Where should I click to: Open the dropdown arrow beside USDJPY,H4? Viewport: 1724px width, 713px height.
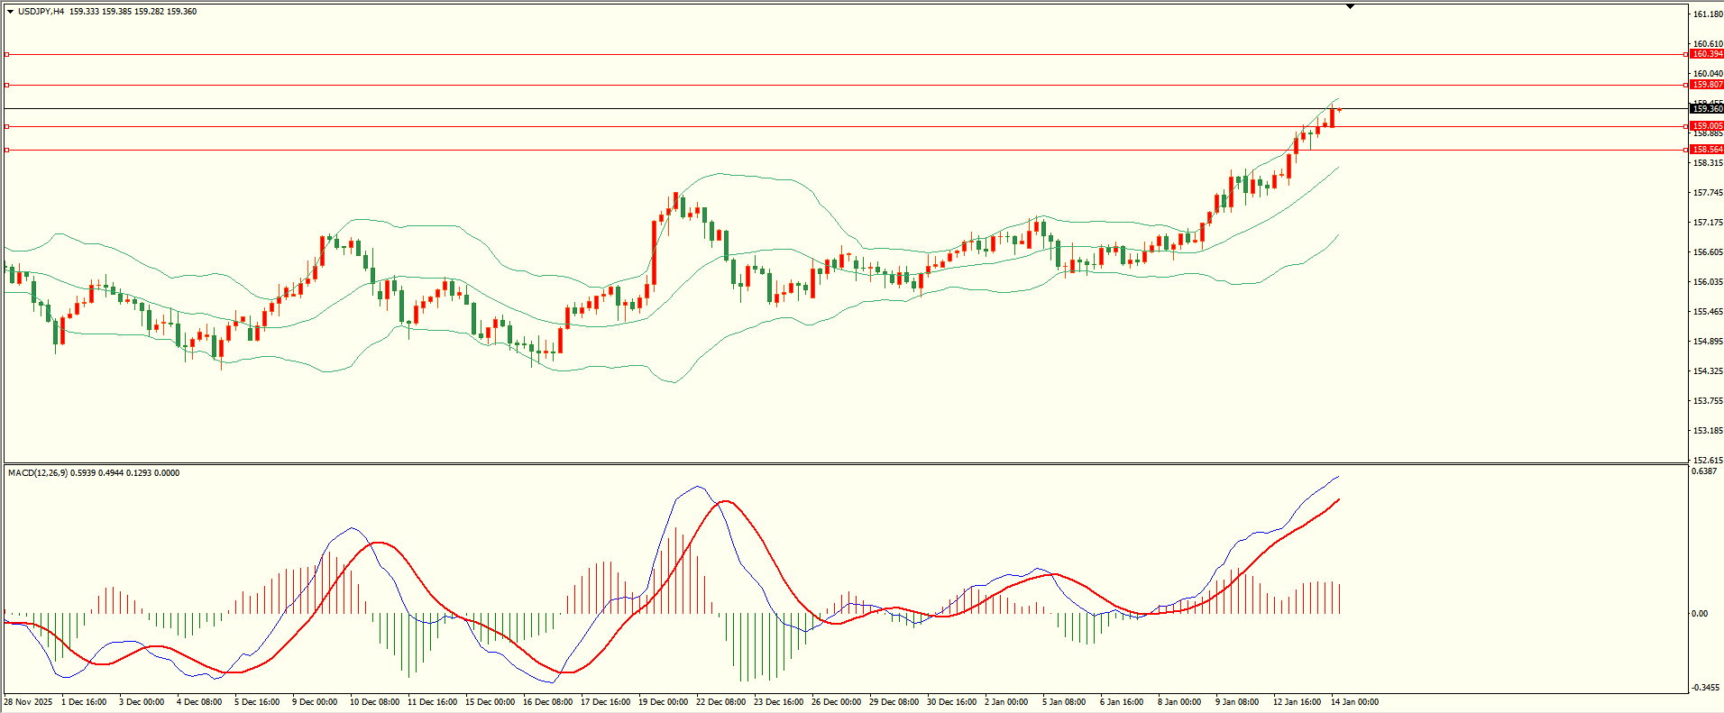click(10, 12)
